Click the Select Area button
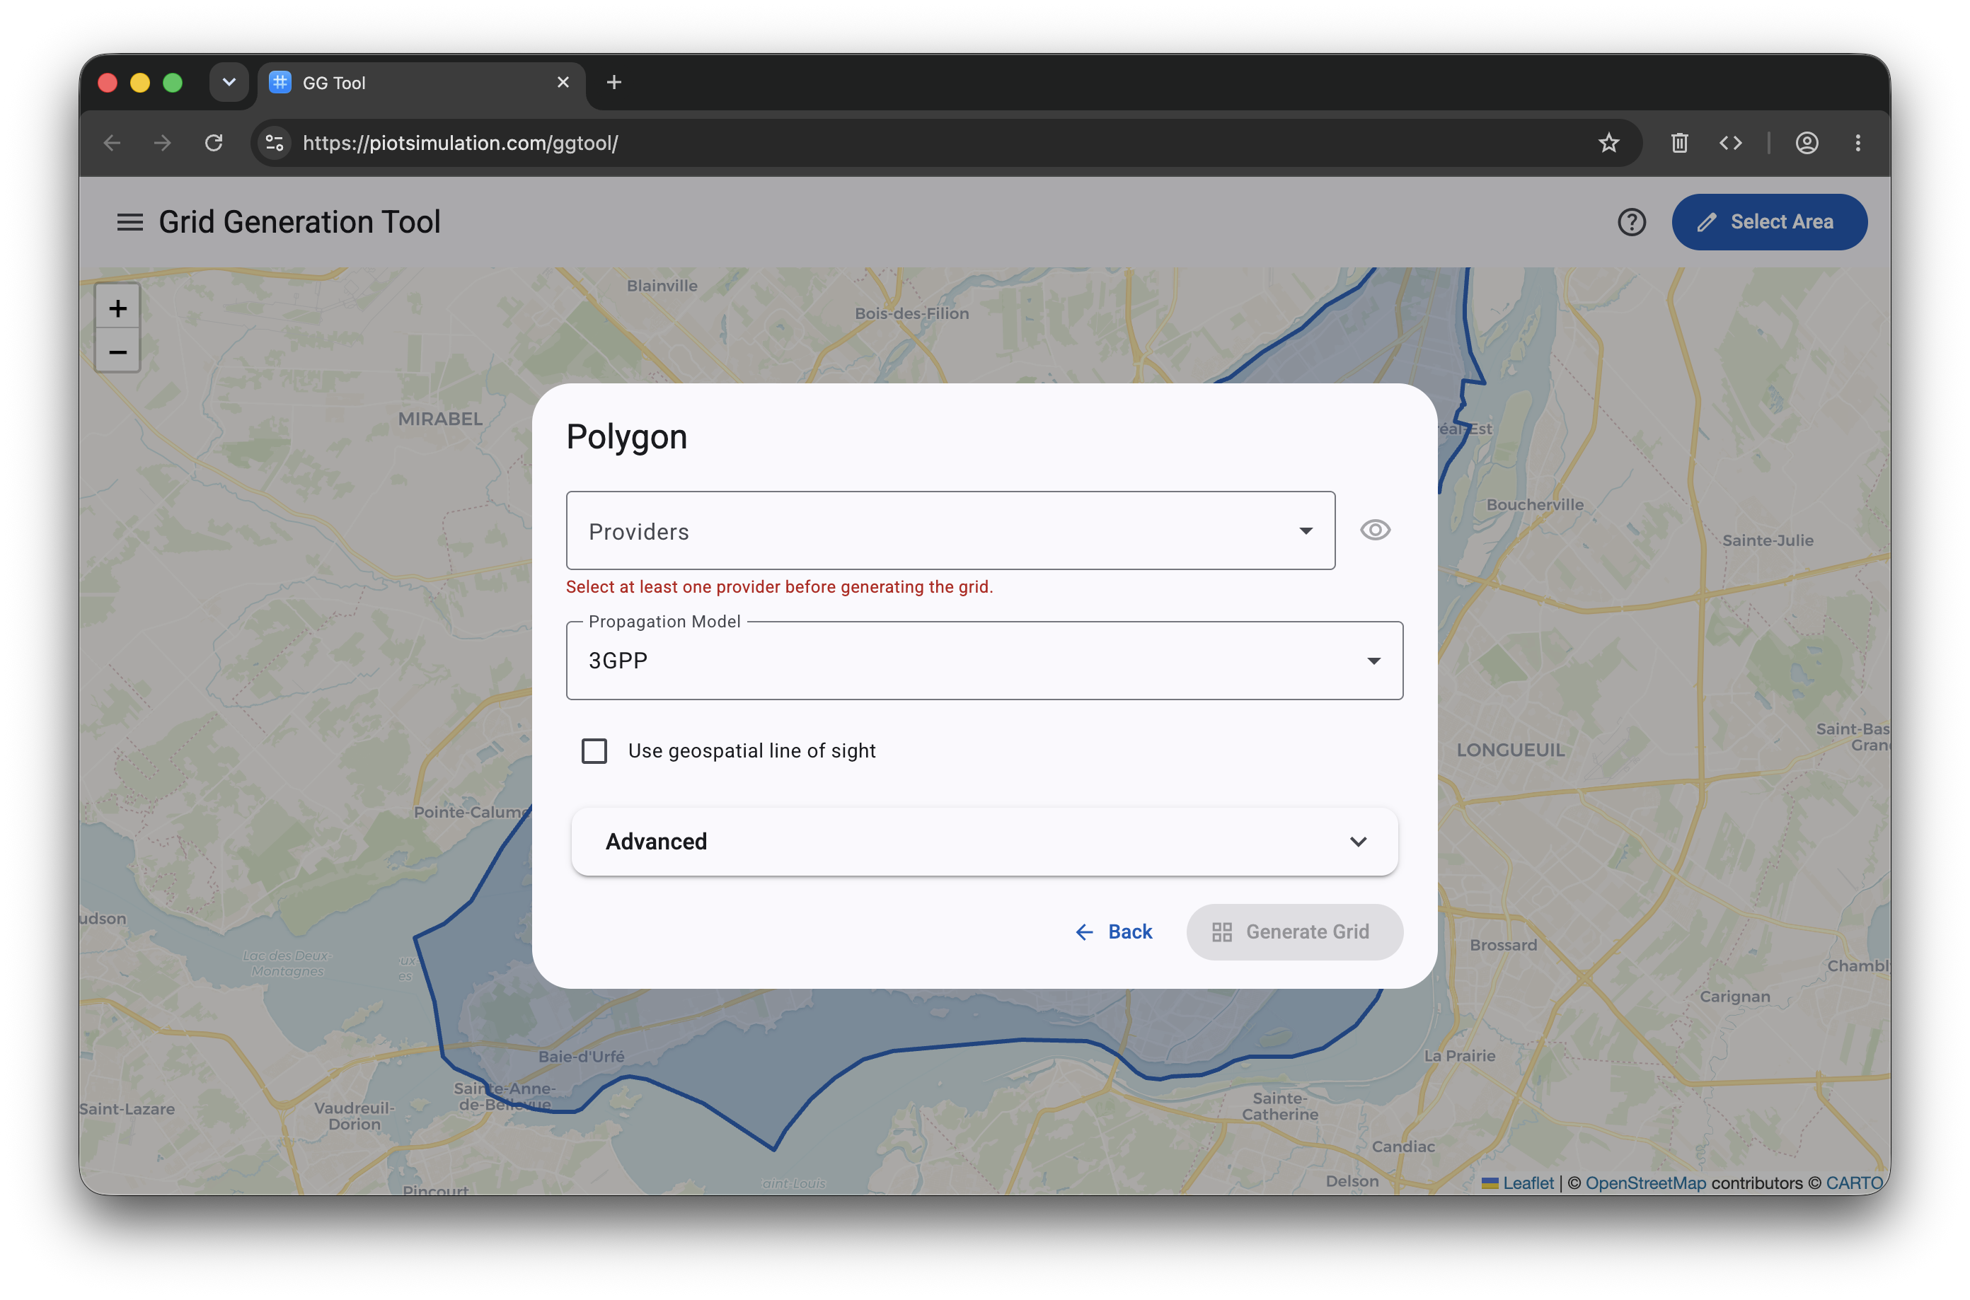The width and height of the screenshot is (1970, 1300). (1768, 222)
